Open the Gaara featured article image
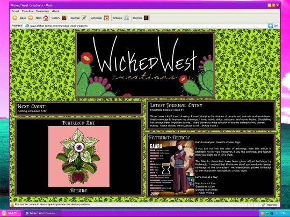Screen dimensions: 290x217 171,168
